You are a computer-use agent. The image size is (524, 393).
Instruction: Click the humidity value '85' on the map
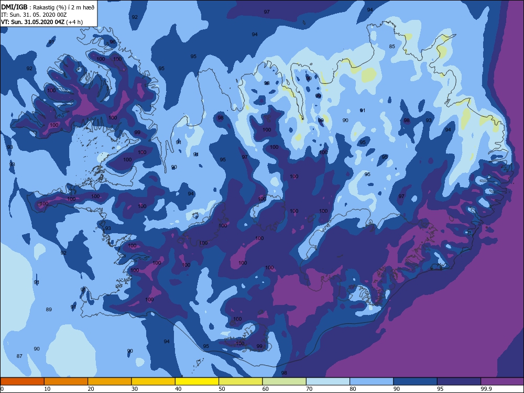392,47
